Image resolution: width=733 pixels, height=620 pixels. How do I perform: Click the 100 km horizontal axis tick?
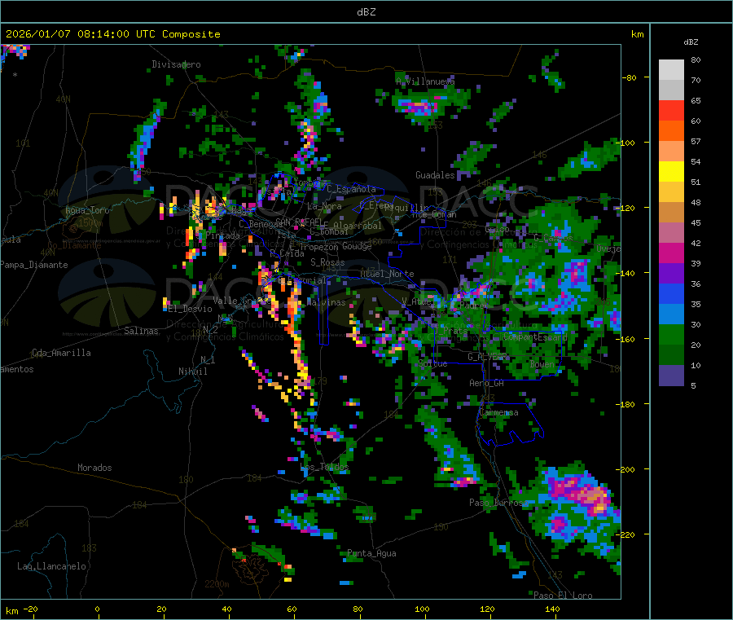click(x=422, y=609)
